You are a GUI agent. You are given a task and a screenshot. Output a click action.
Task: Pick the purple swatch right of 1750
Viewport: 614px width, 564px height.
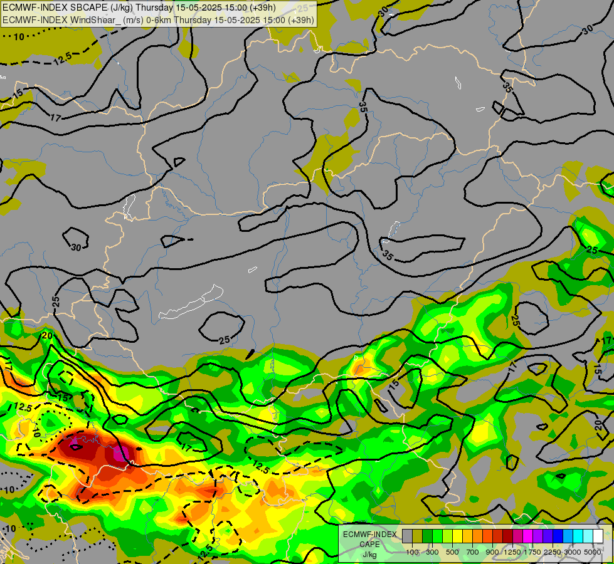click(x=538, y=536)
